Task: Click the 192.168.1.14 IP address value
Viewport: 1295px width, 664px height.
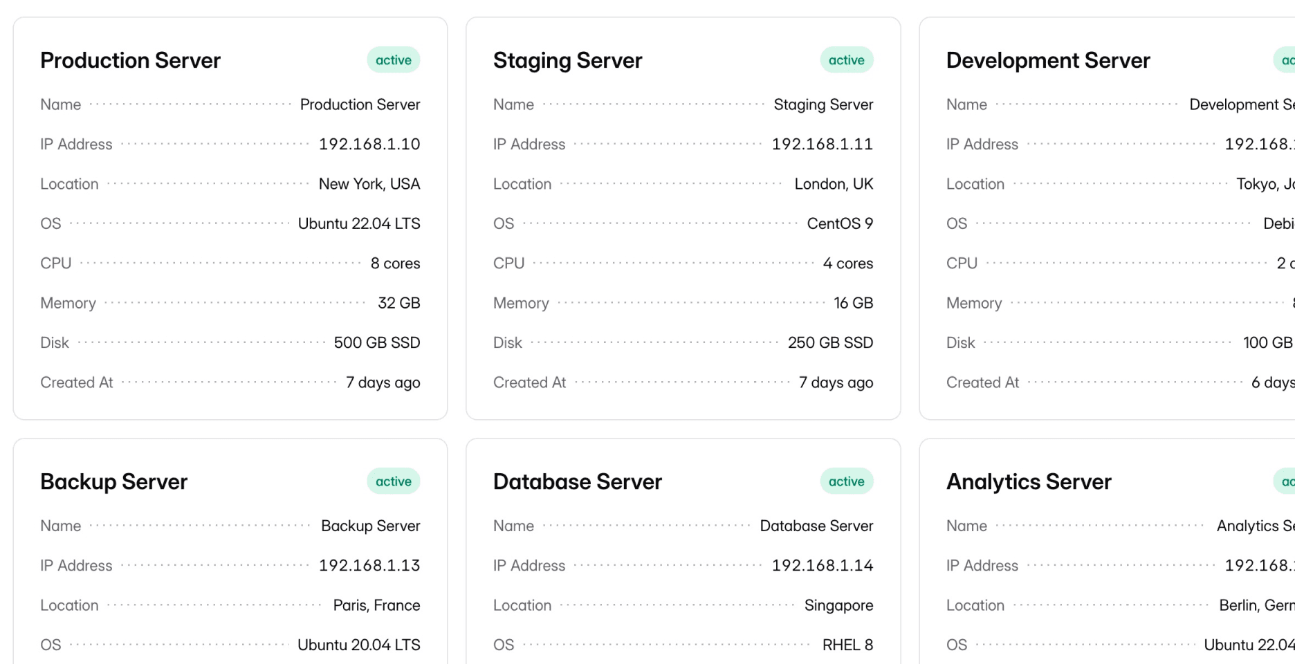Action: pos(822,566)
